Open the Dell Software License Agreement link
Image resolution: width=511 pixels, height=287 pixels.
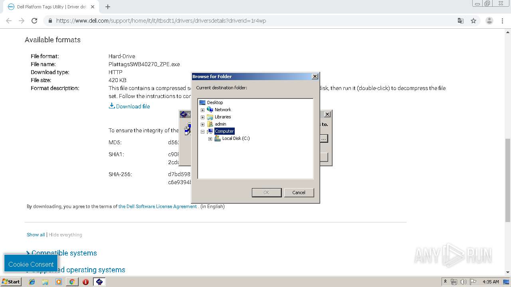(x=158, y=206)
